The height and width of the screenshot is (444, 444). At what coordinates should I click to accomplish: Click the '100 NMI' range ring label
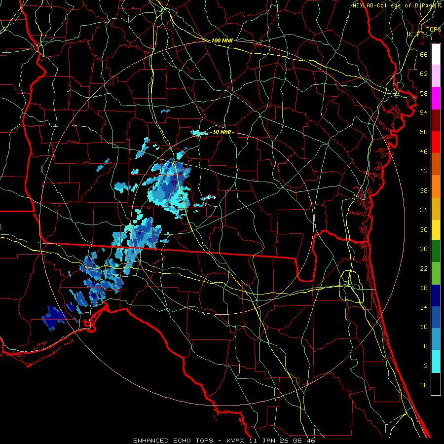pyautogui.click(x=222, y=40)
